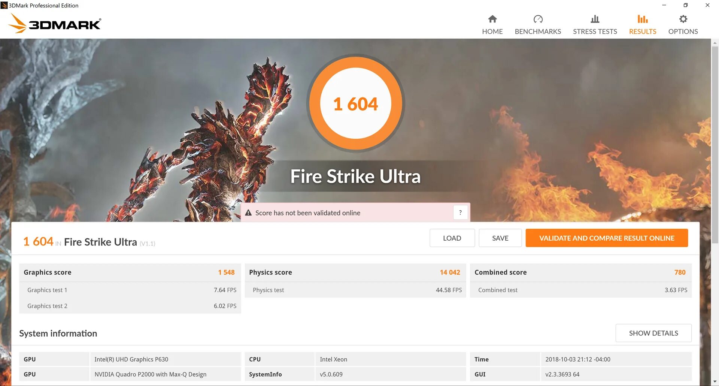Image resolution: width=719 pixels, height=386 pixels.
Task: Click the Options gear icon
Action: (683, 19)
